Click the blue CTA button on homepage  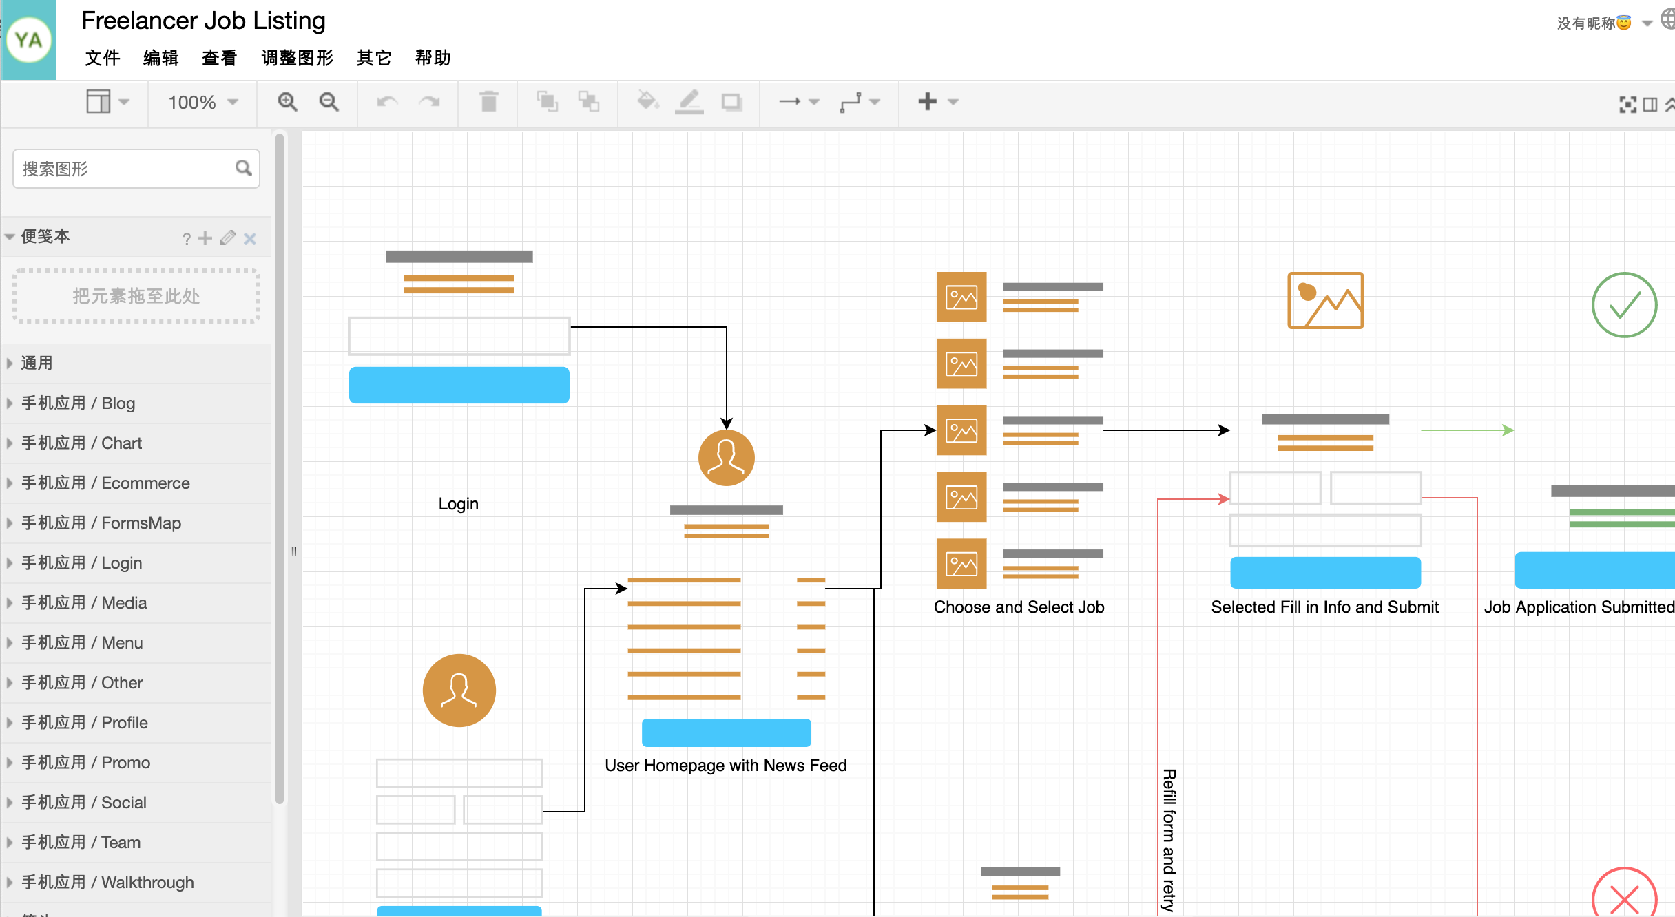click(726, 732)
